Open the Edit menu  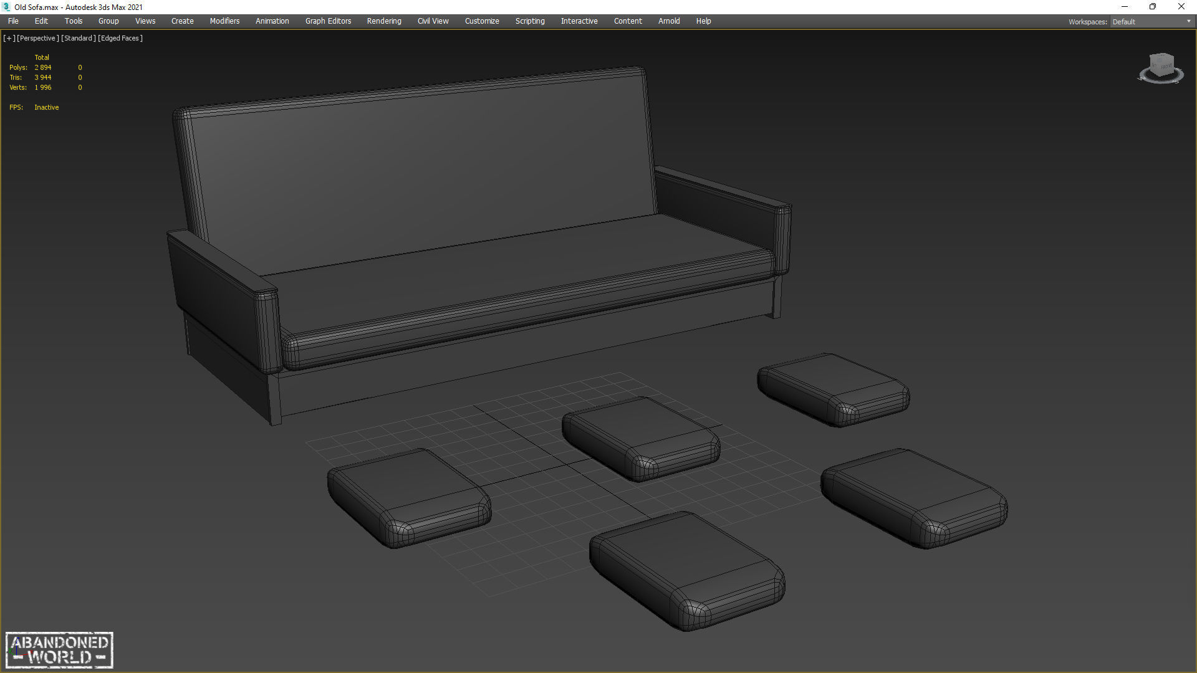pos(41,21)
